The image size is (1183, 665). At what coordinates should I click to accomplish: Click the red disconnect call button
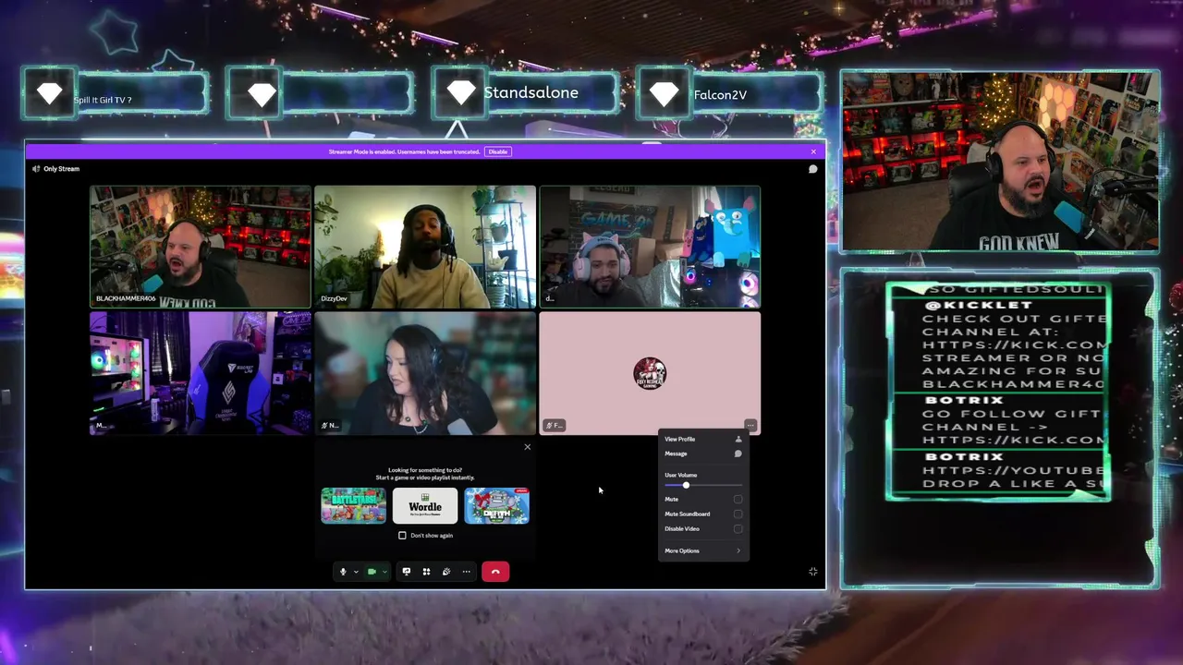pyautogui.click(x=495, y=572)
